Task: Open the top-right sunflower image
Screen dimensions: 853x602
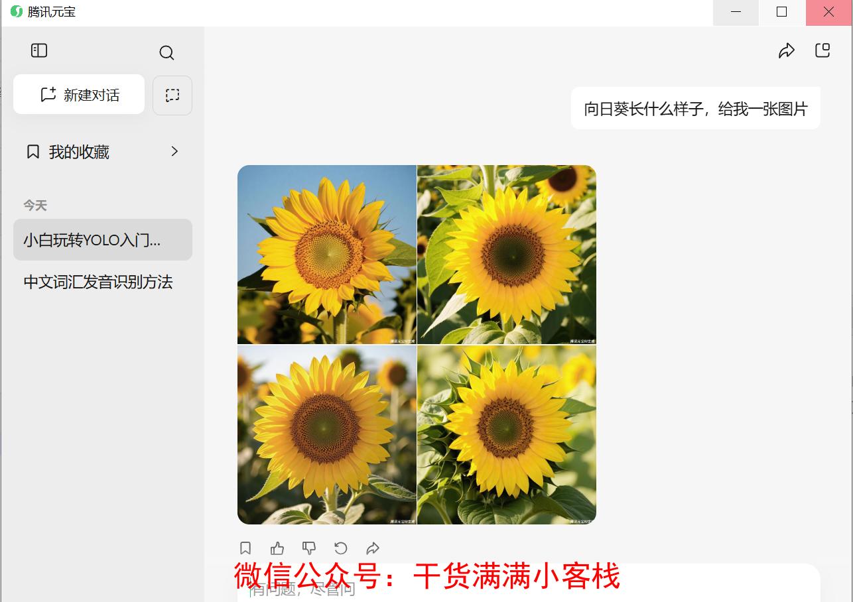Action: pyautogui.click(x=507, y=255)
